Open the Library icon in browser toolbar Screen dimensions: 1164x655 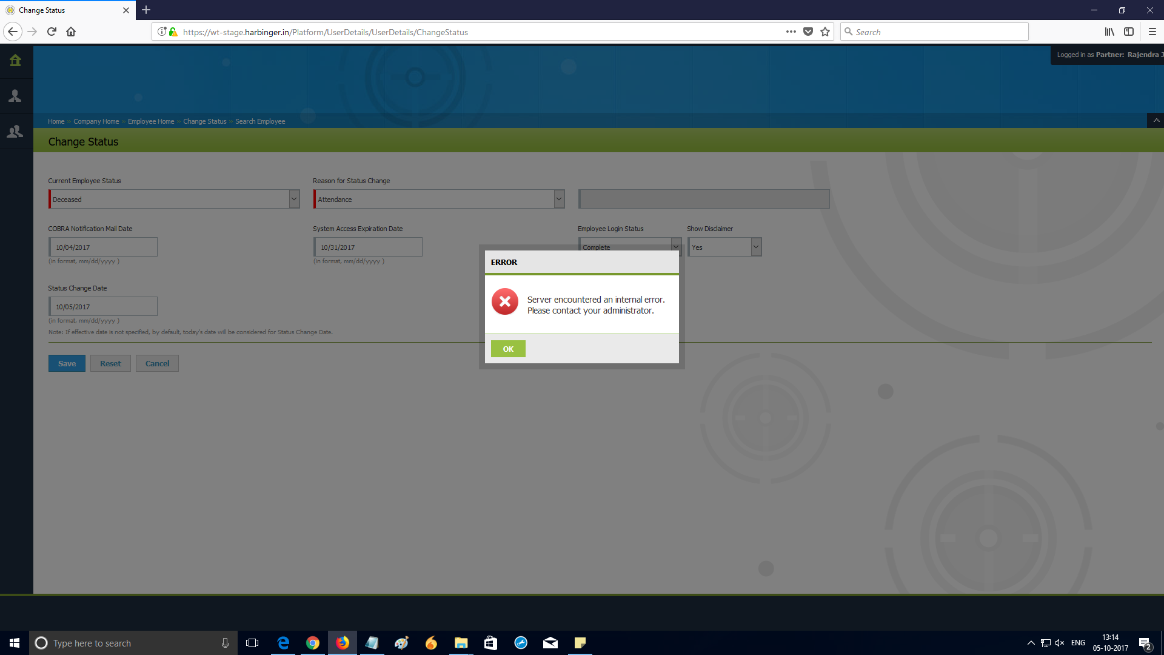1109,32
